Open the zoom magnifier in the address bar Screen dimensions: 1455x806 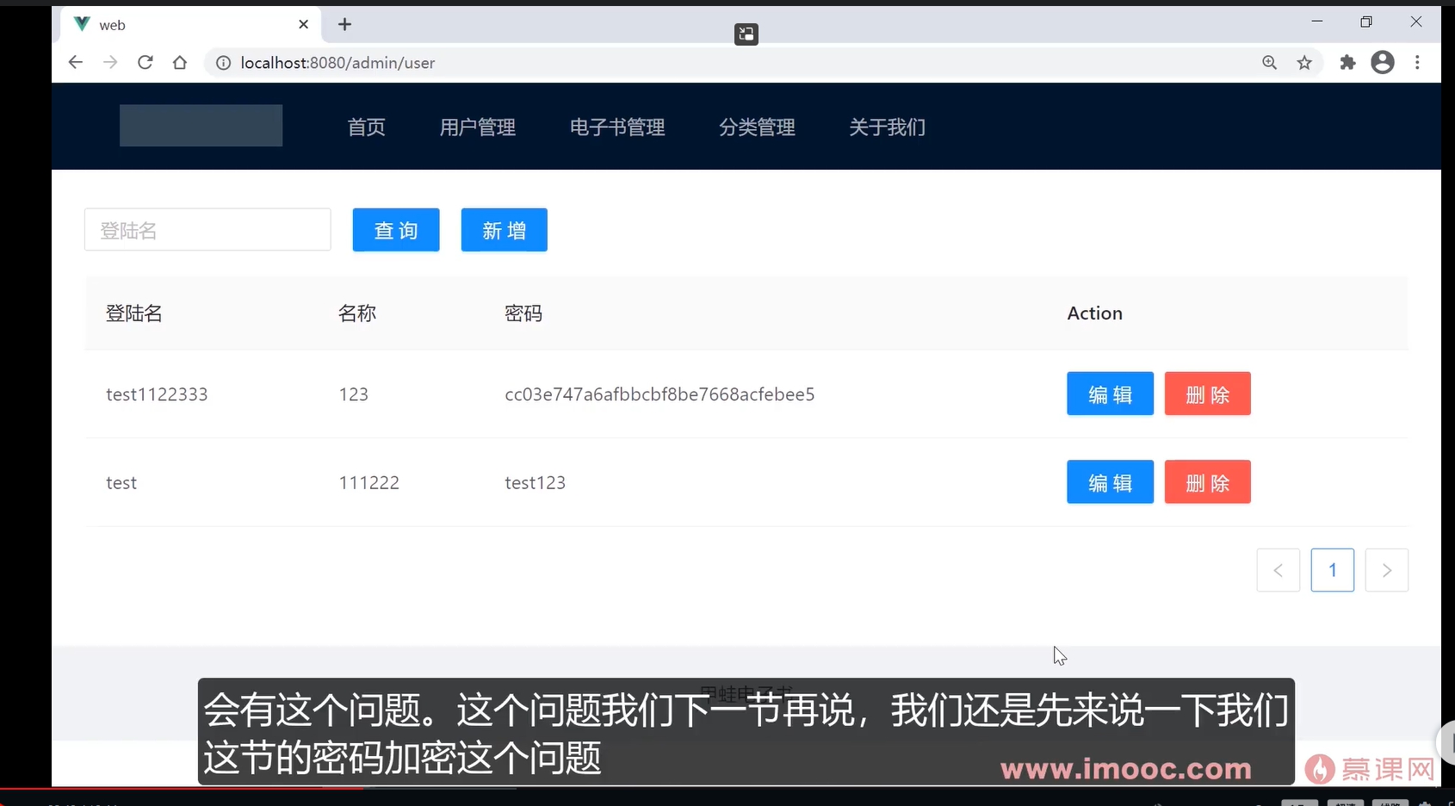1269,62
